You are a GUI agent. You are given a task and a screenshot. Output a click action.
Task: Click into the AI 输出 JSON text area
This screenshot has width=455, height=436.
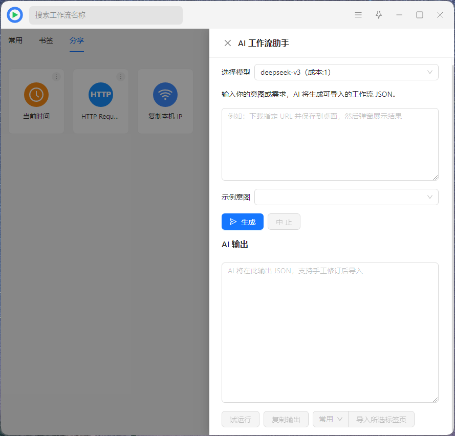pyautogui.click(x=330, y=333)
